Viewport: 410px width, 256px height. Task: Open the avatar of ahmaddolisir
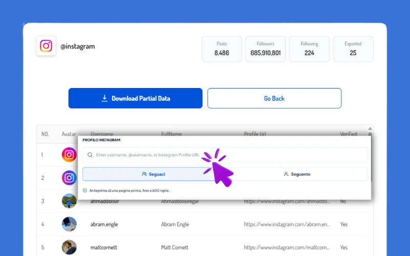point(69,201)
